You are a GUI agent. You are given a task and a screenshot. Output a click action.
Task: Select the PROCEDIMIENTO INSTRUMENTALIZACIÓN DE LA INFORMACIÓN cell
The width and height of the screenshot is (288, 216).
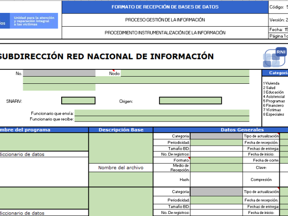165,33
